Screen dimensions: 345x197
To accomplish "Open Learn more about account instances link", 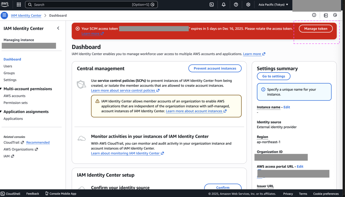I will tap(196, 111).
